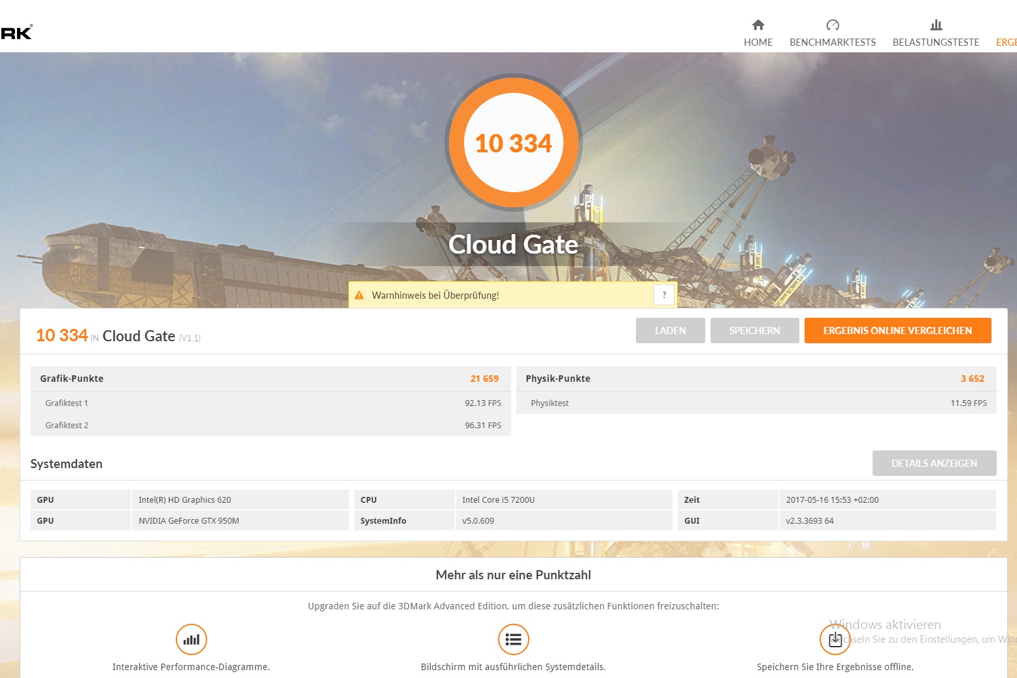Click the save results offline icon

pyautogui.click(x=835, y=639)
